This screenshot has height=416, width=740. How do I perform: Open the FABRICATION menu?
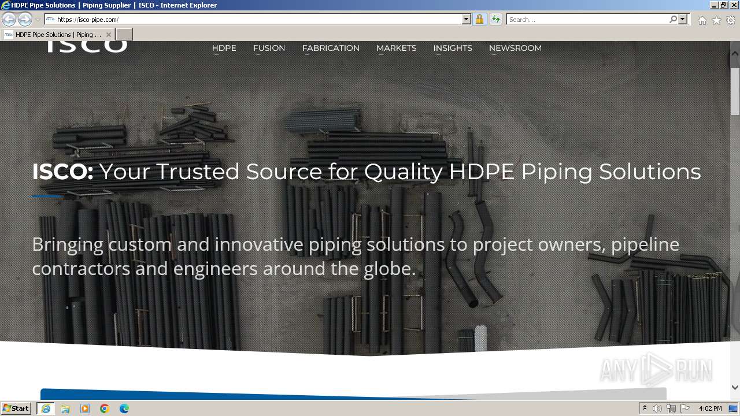click(x=331, y=48)
